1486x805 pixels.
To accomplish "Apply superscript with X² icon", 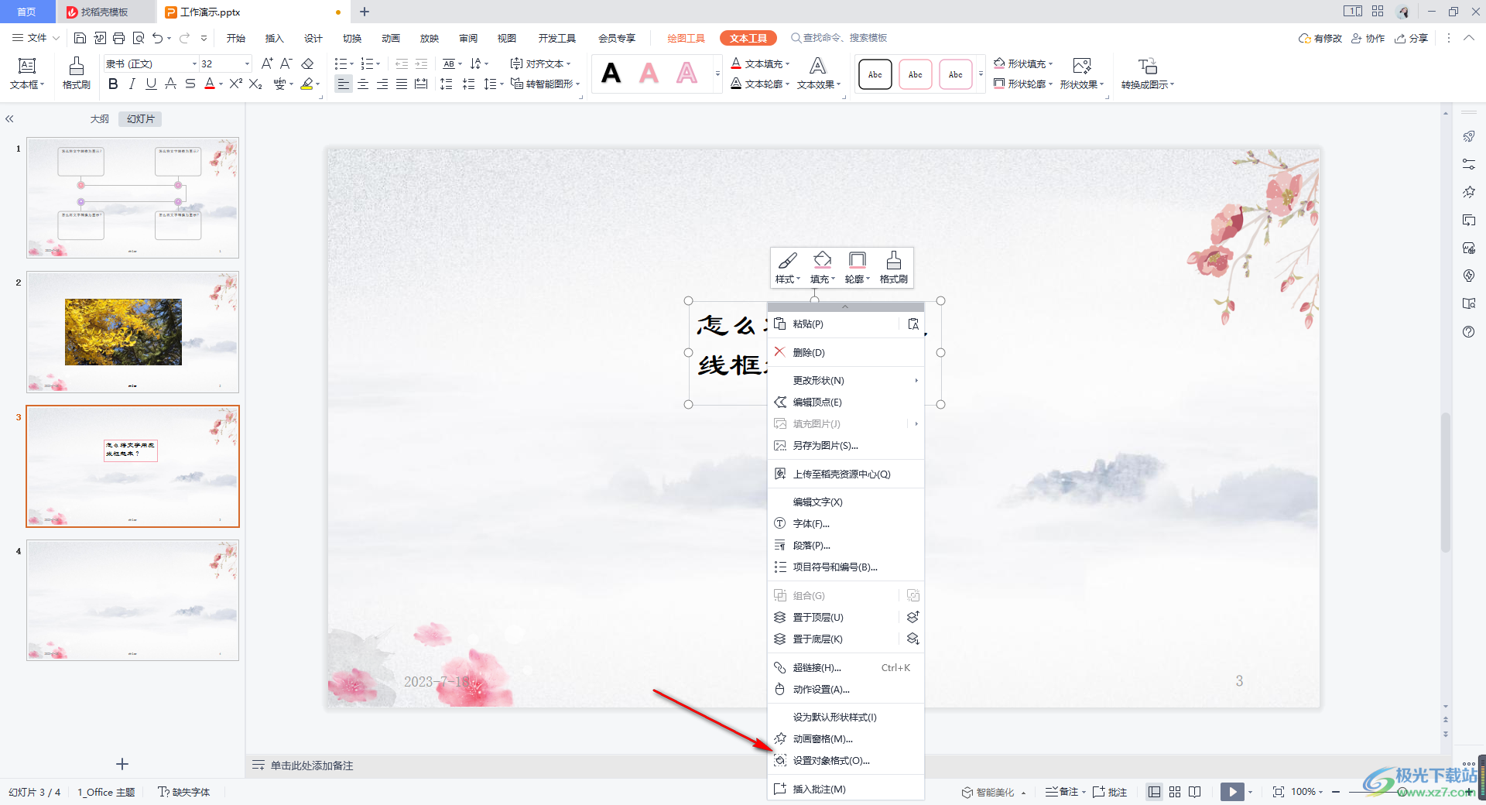I will [236, 84].
